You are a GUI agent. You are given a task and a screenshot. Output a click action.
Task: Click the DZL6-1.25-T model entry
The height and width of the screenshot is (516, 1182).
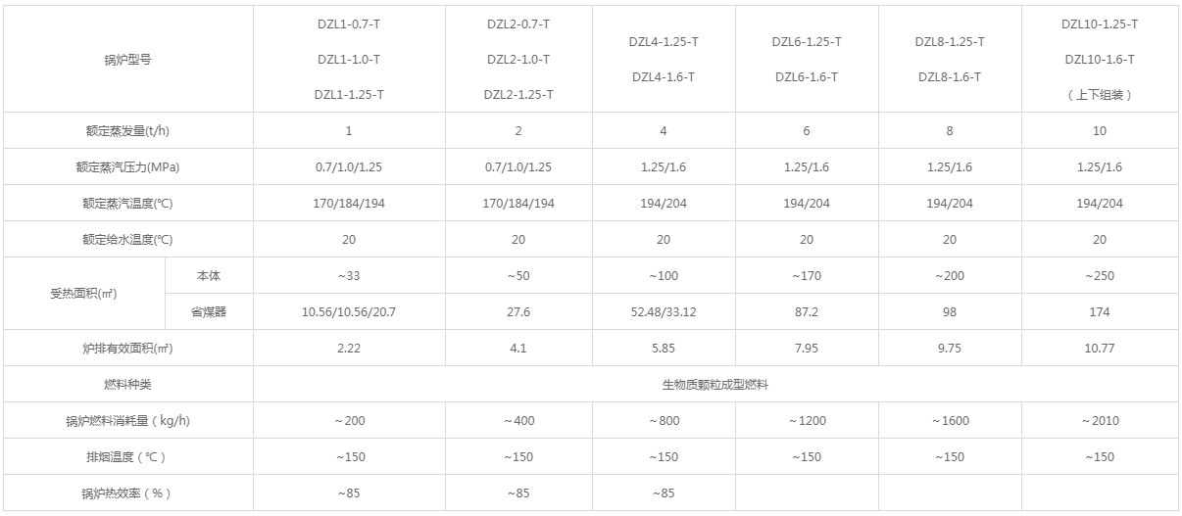pyautogui.click(x=806, y=42)
